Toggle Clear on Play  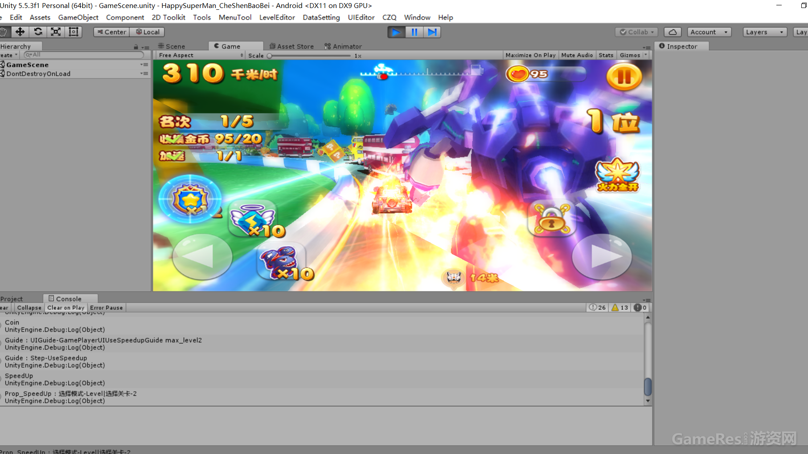66,308
